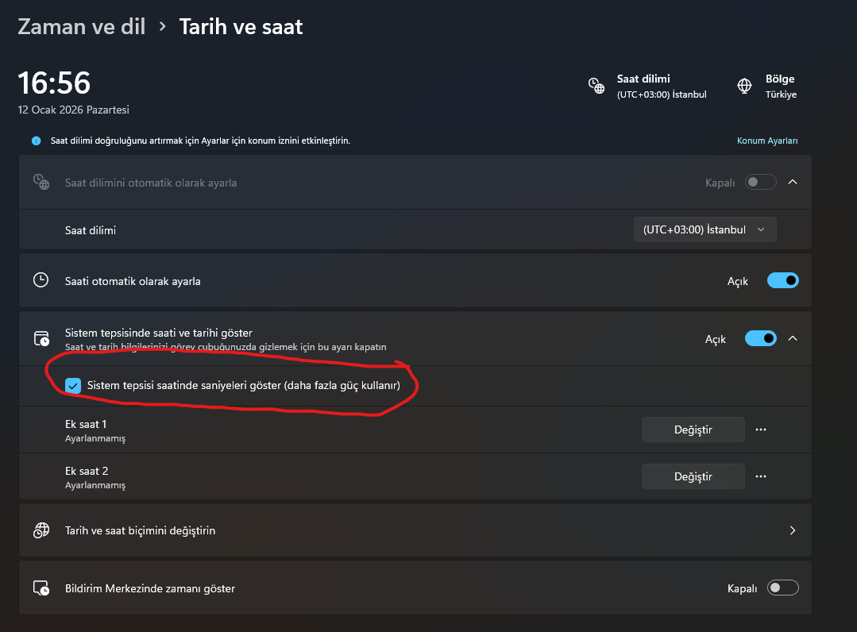Go back to Zaman ve dil breadcrumb
857x632 pixels.
pyautogui.click(x=81, y=26)
